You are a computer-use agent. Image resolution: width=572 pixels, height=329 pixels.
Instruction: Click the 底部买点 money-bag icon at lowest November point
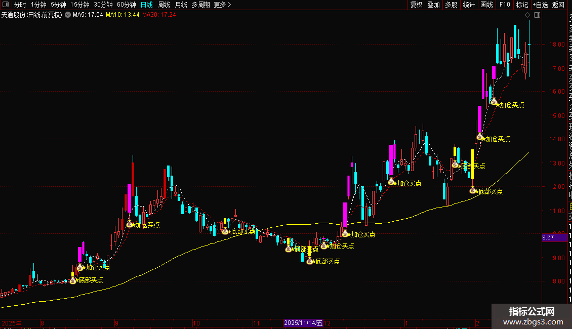pos(310,261)
